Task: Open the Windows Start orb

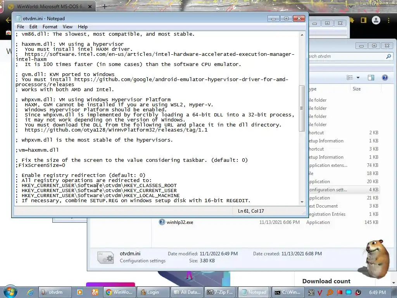Action: [x=10, y=292]
